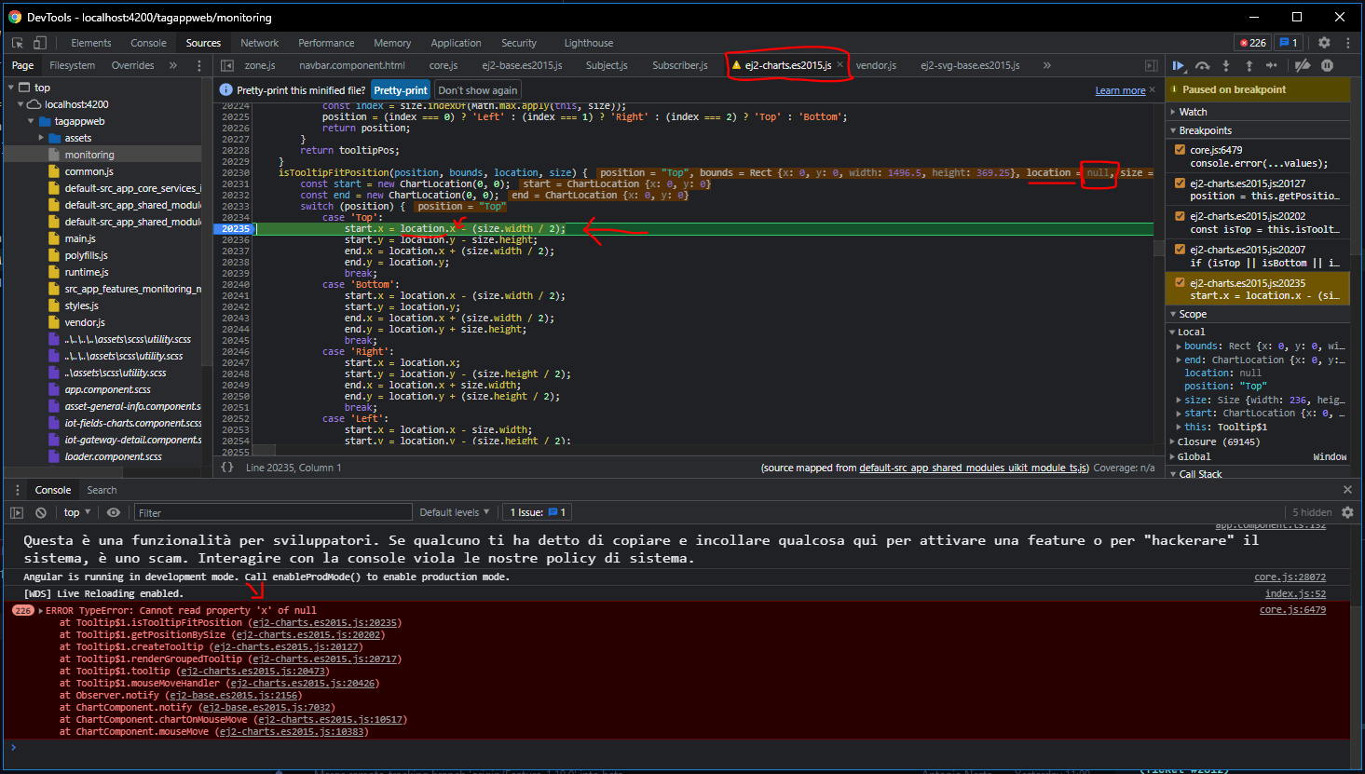
Task: Open the Default levels dropdown
Action: (x=455, y=512)
